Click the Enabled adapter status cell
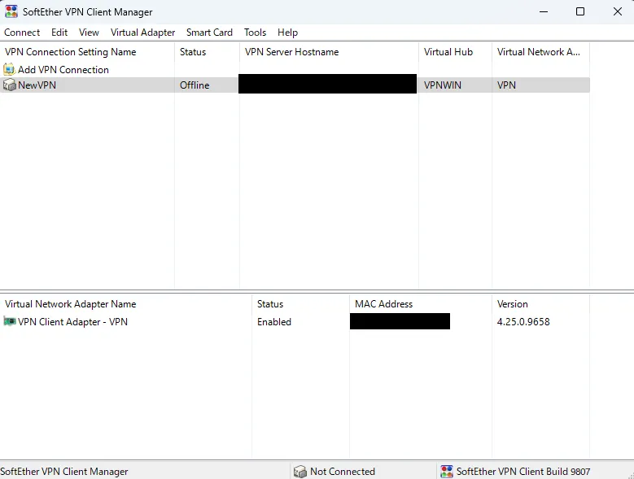The width and height of the screenshot is (634, 479). 274,322
